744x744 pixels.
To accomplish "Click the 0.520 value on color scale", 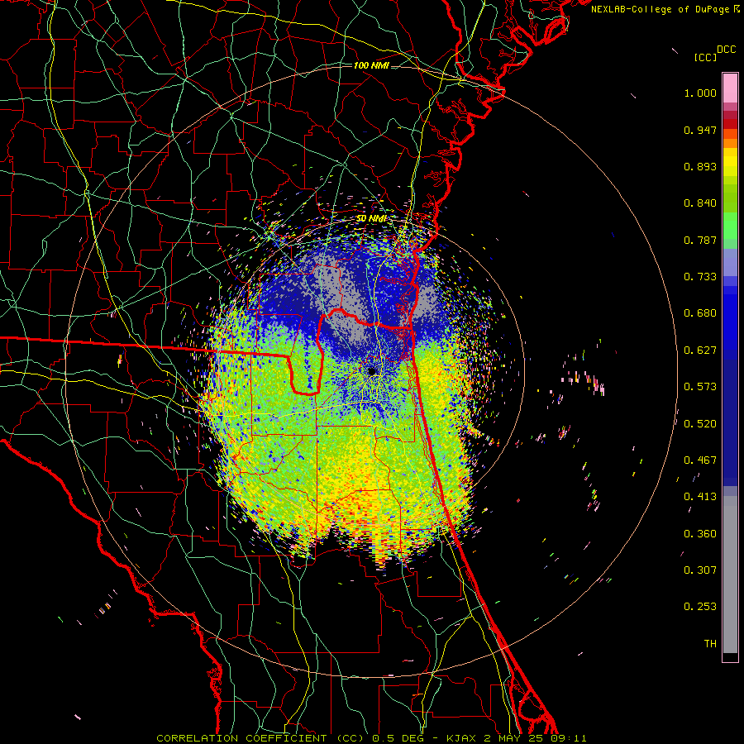I will (700, 424).
